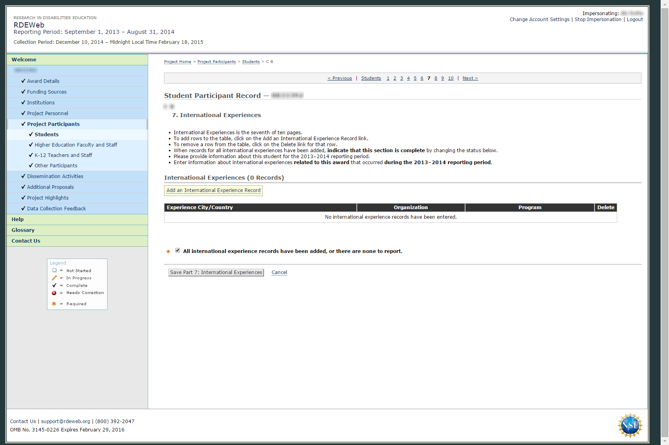Follow the Project Home breadcrumb
Image resolution: width=669 pixels, height=445 pixels.
coord(178,62)
